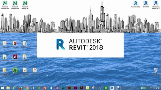Select the folder showing a red cover thumbnail
The width and height of the screenshot is (161, 90).
pos(15,44)
